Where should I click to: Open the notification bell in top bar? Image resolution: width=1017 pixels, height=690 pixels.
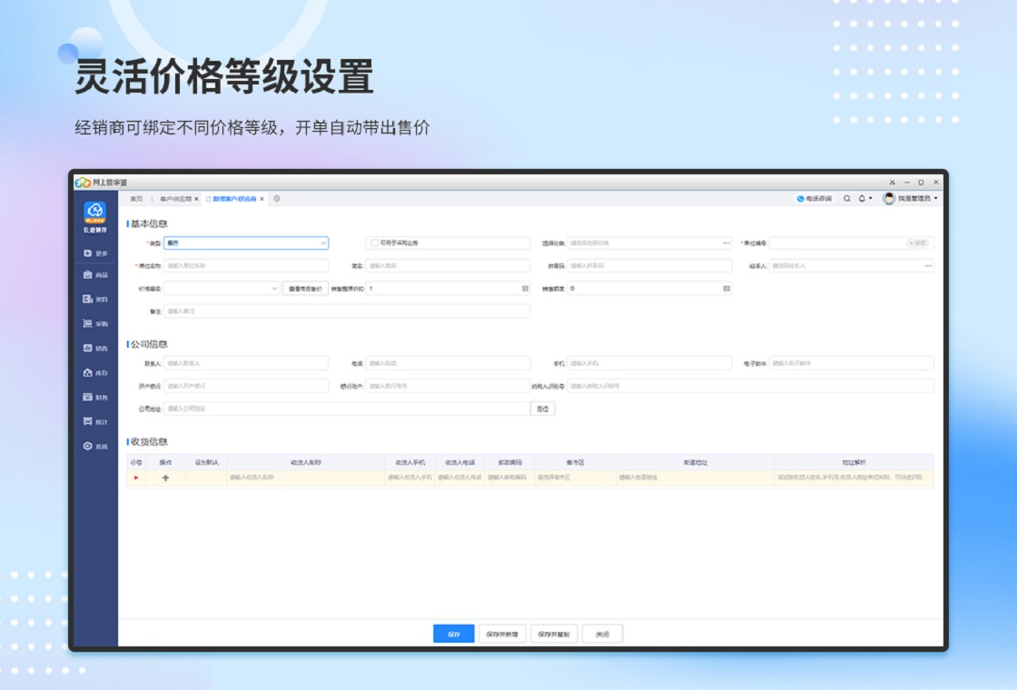coord(862,199)
